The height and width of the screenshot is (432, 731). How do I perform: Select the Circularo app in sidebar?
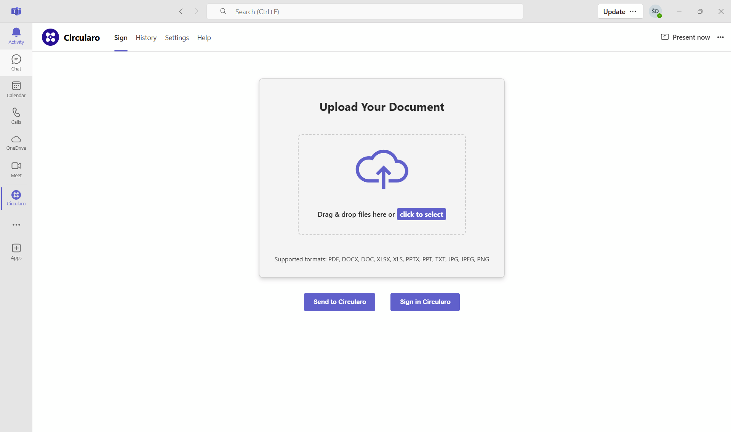(16, 198)
